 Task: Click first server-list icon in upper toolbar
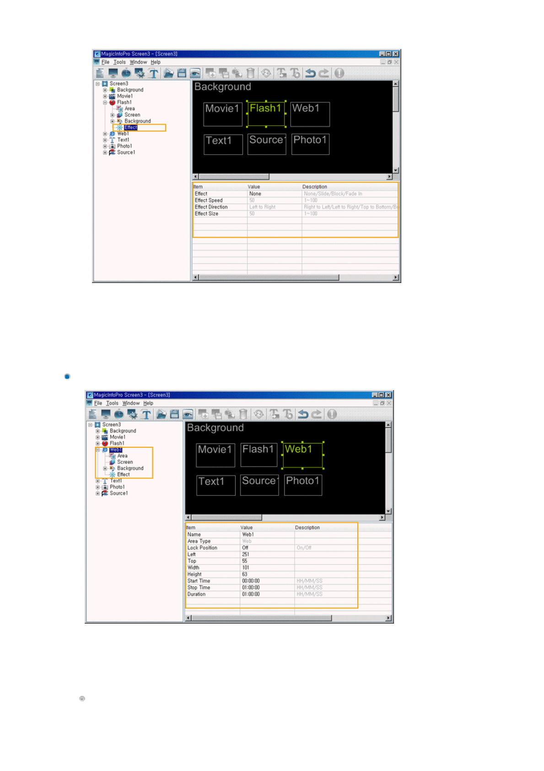coord(100,73)
